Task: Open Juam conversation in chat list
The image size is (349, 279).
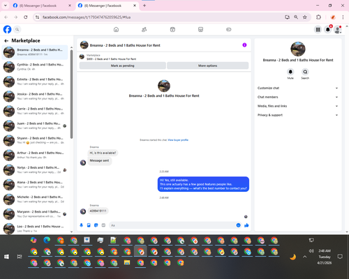Action: [x=35, y=126]
